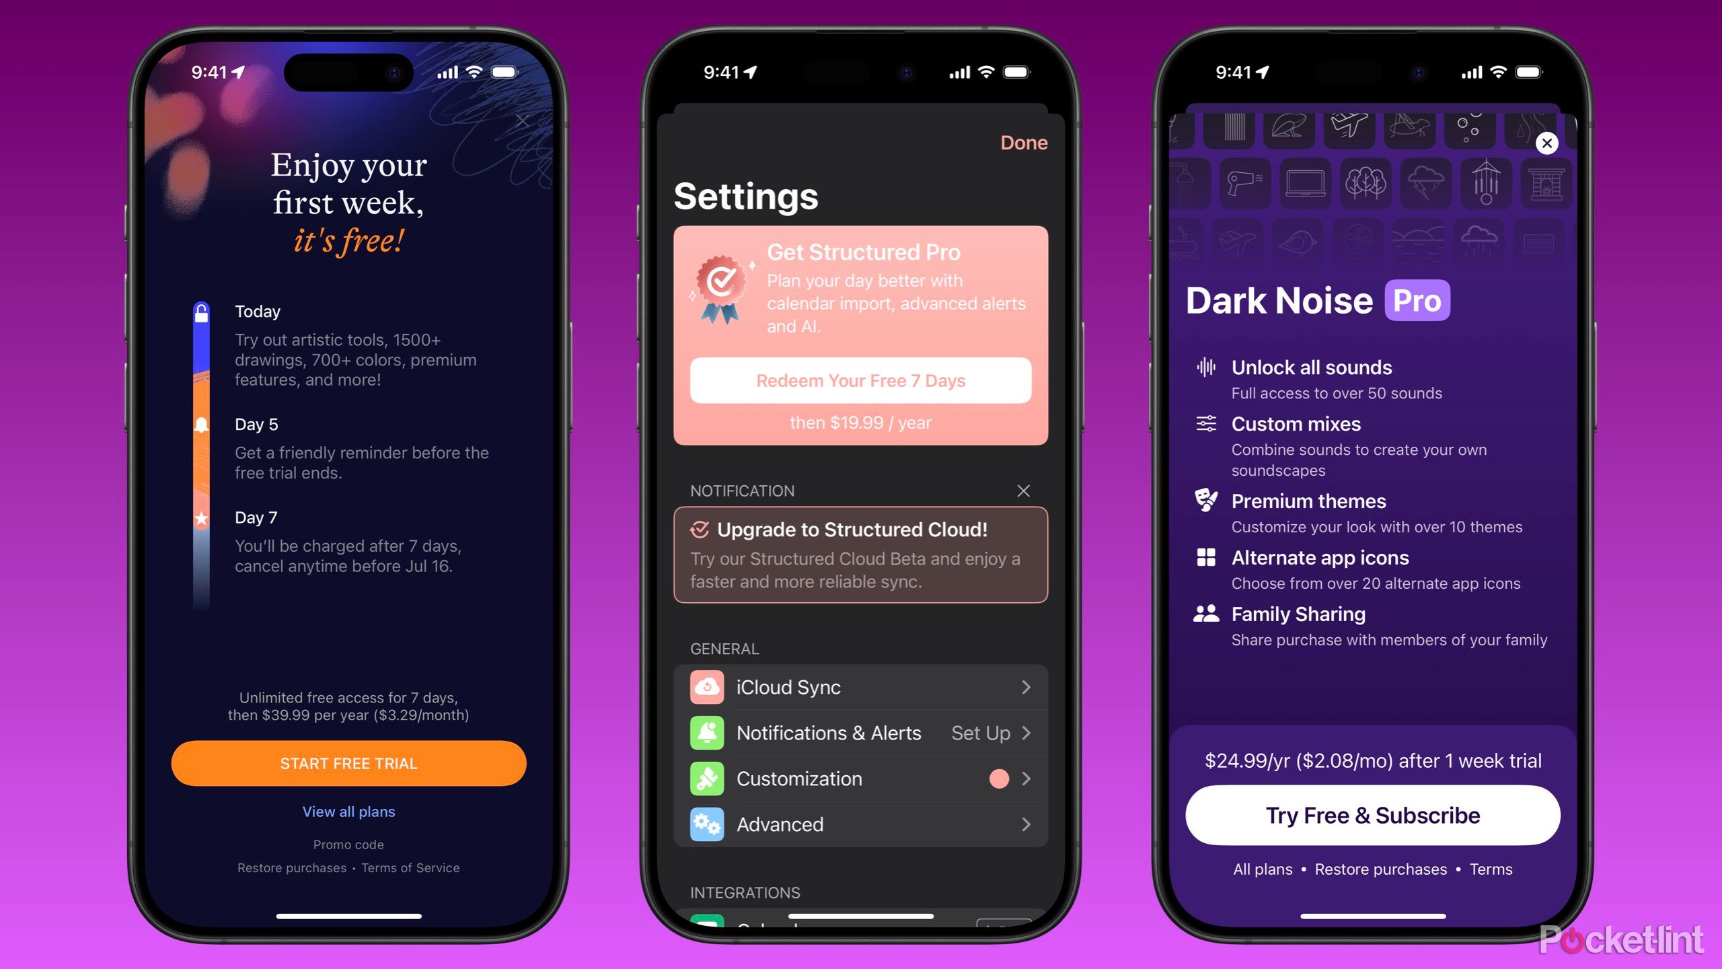Open the Advanced settings section

[861, 824]
